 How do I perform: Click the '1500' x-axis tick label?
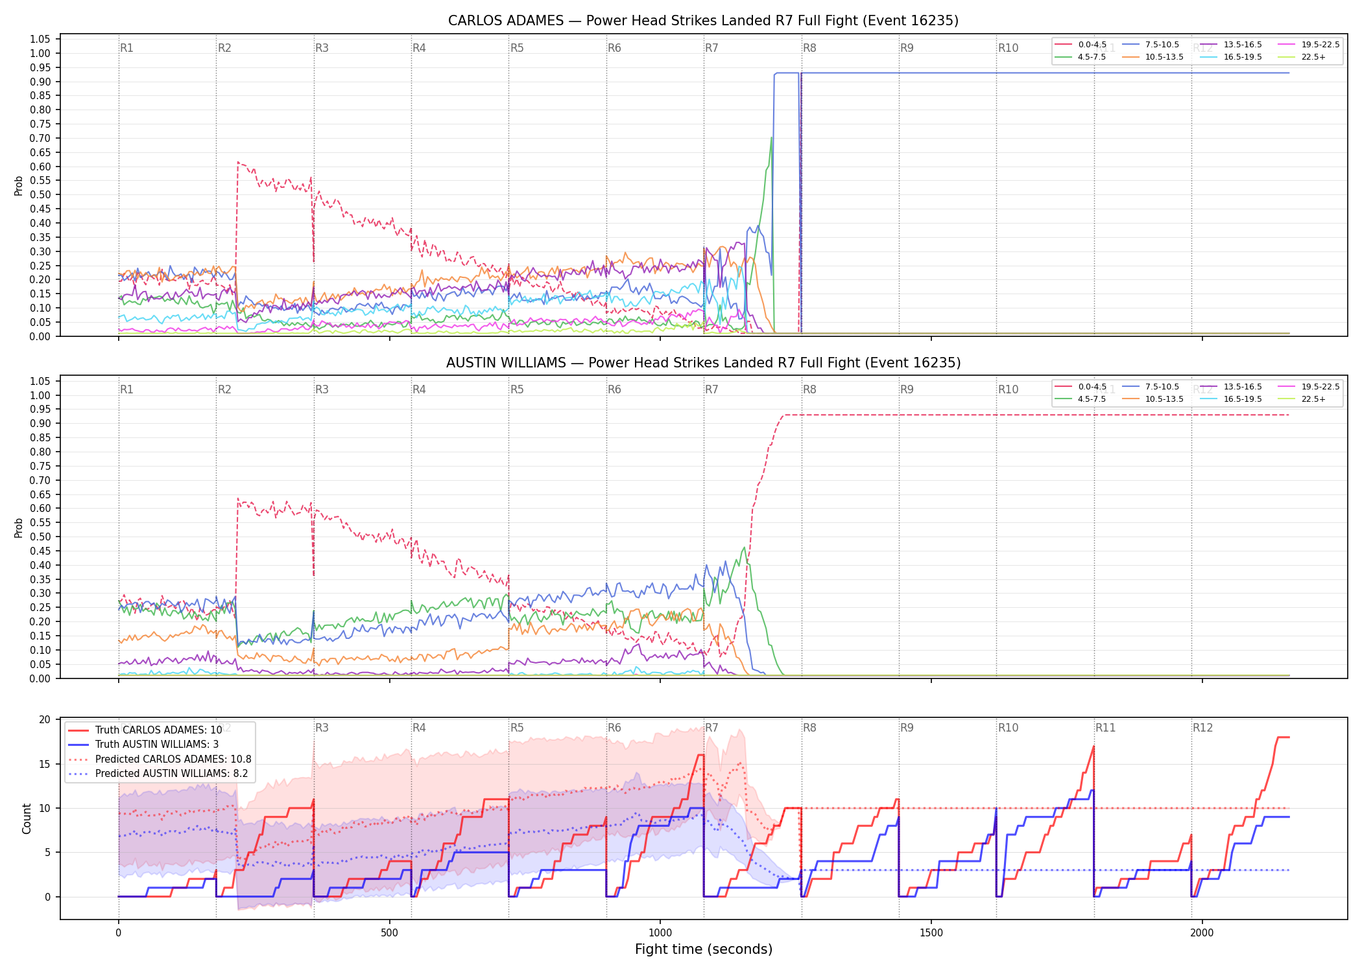click(x=931, y=933)
